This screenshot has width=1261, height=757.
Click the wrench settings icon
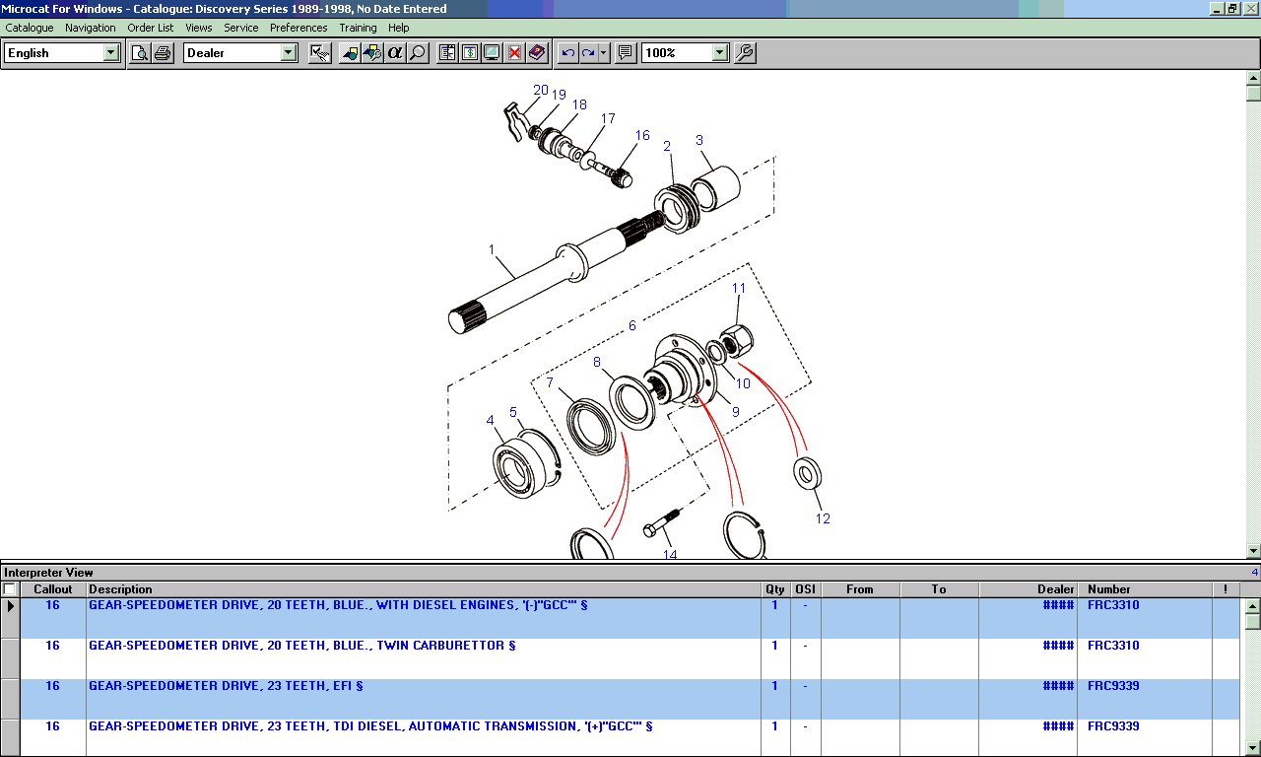coord(745,53)
